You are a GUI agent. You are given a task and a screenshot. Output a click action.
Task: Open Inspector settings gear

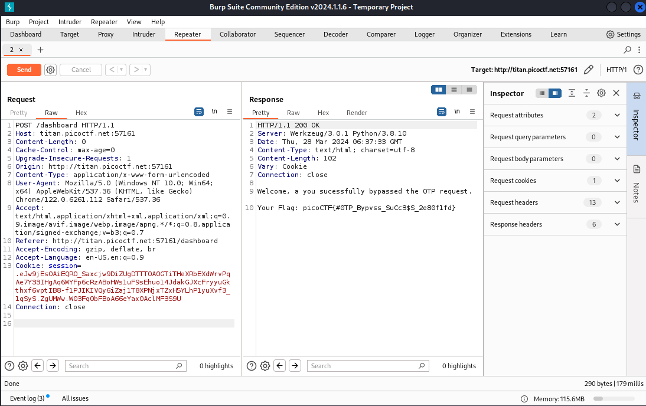601,93
